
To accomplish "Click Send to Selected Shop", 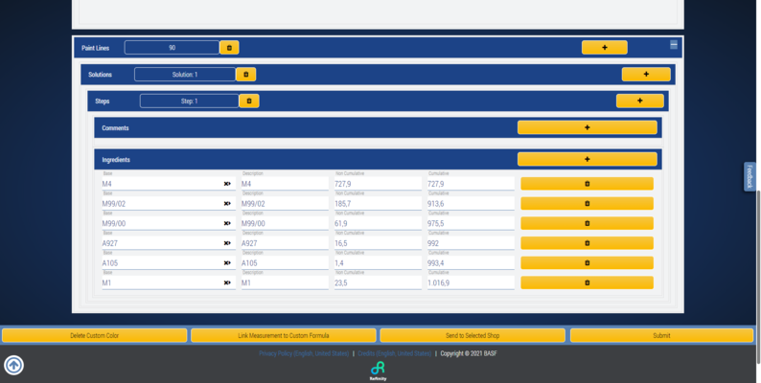I will click(473, 335).
